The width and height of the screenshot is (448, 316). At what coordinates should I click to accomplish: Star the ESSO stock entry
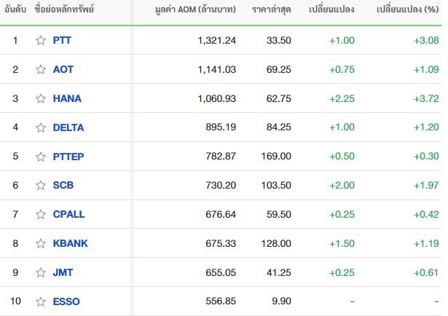pos(41,301)
